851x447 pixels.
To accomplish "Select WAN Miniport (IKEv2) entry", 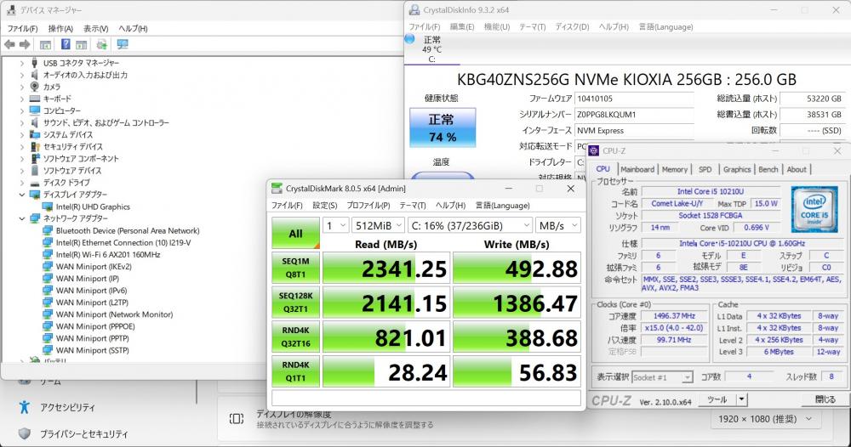I will tap(94, 267).
